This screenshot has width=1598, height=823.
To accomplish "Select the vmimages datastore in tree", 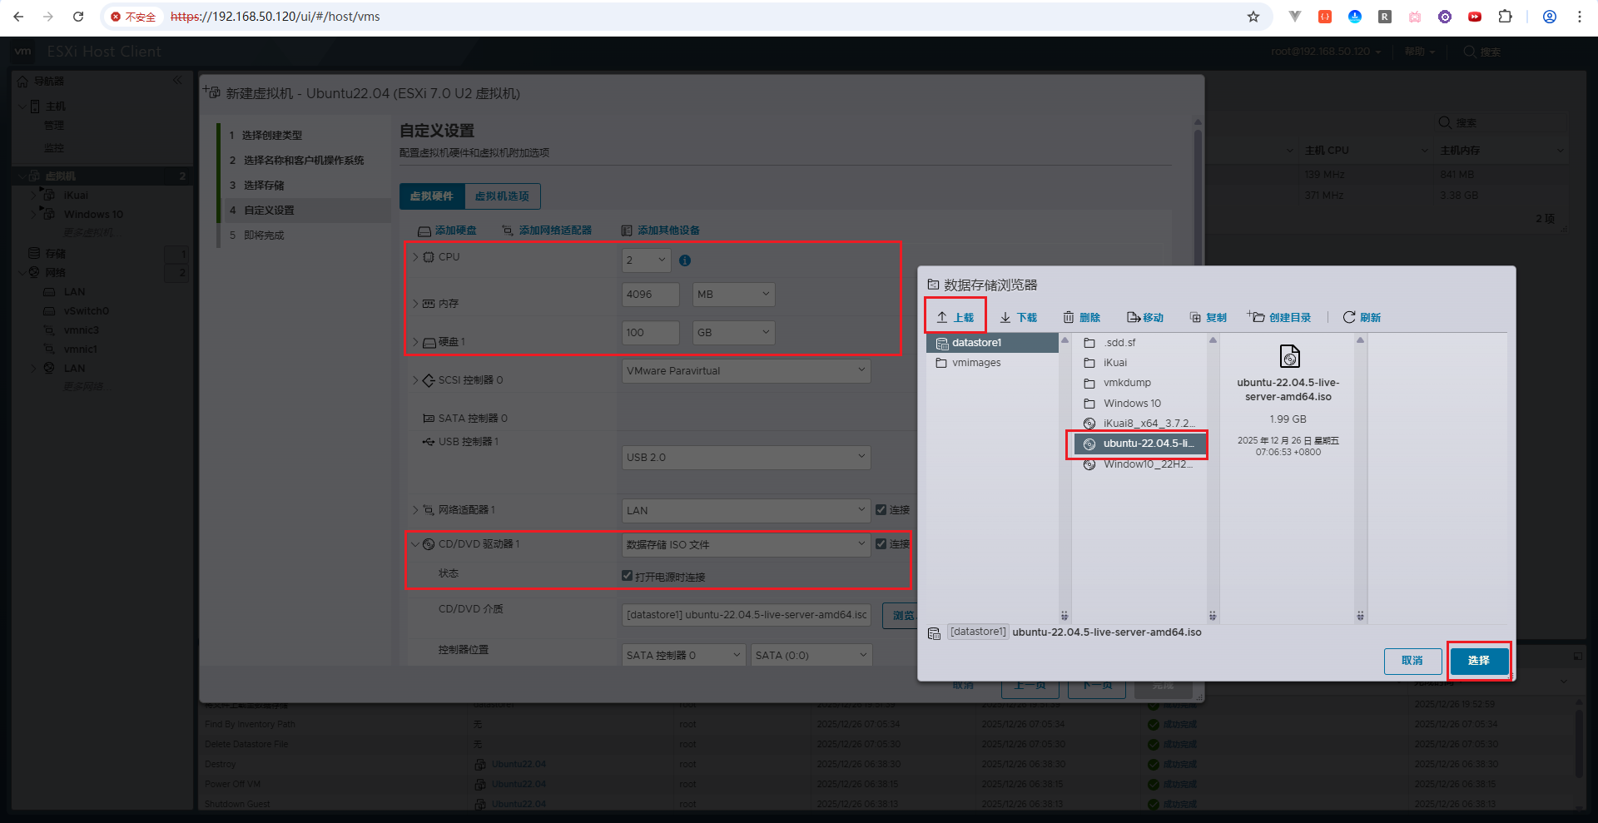I will click(x=976, y=363).
